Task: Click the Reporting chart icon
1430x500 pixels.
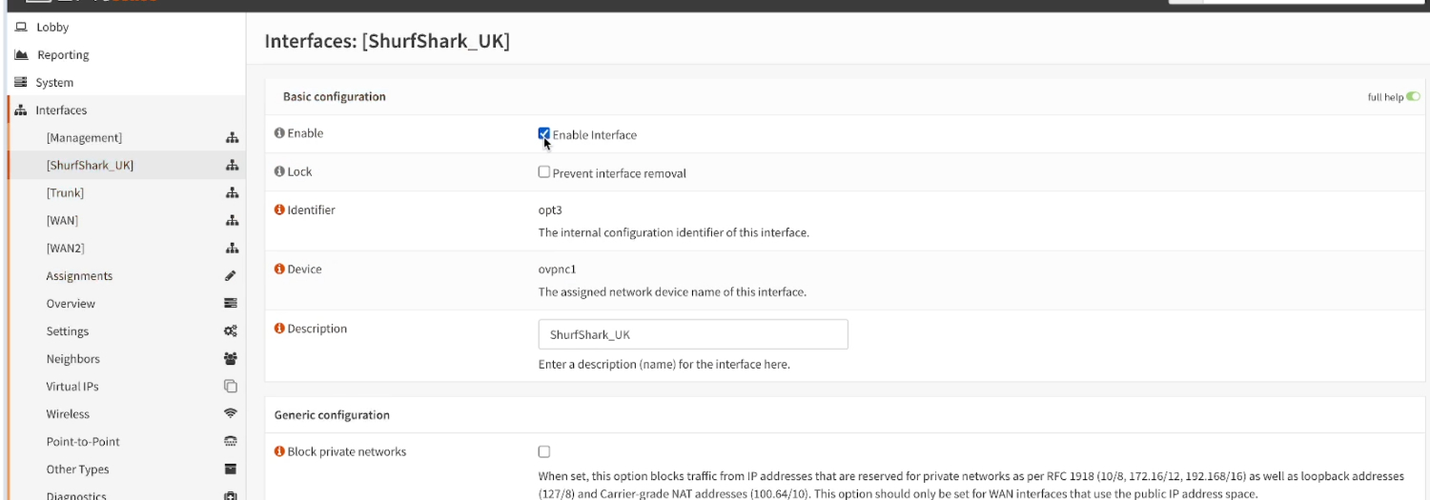Action: [x=21, y=55]
